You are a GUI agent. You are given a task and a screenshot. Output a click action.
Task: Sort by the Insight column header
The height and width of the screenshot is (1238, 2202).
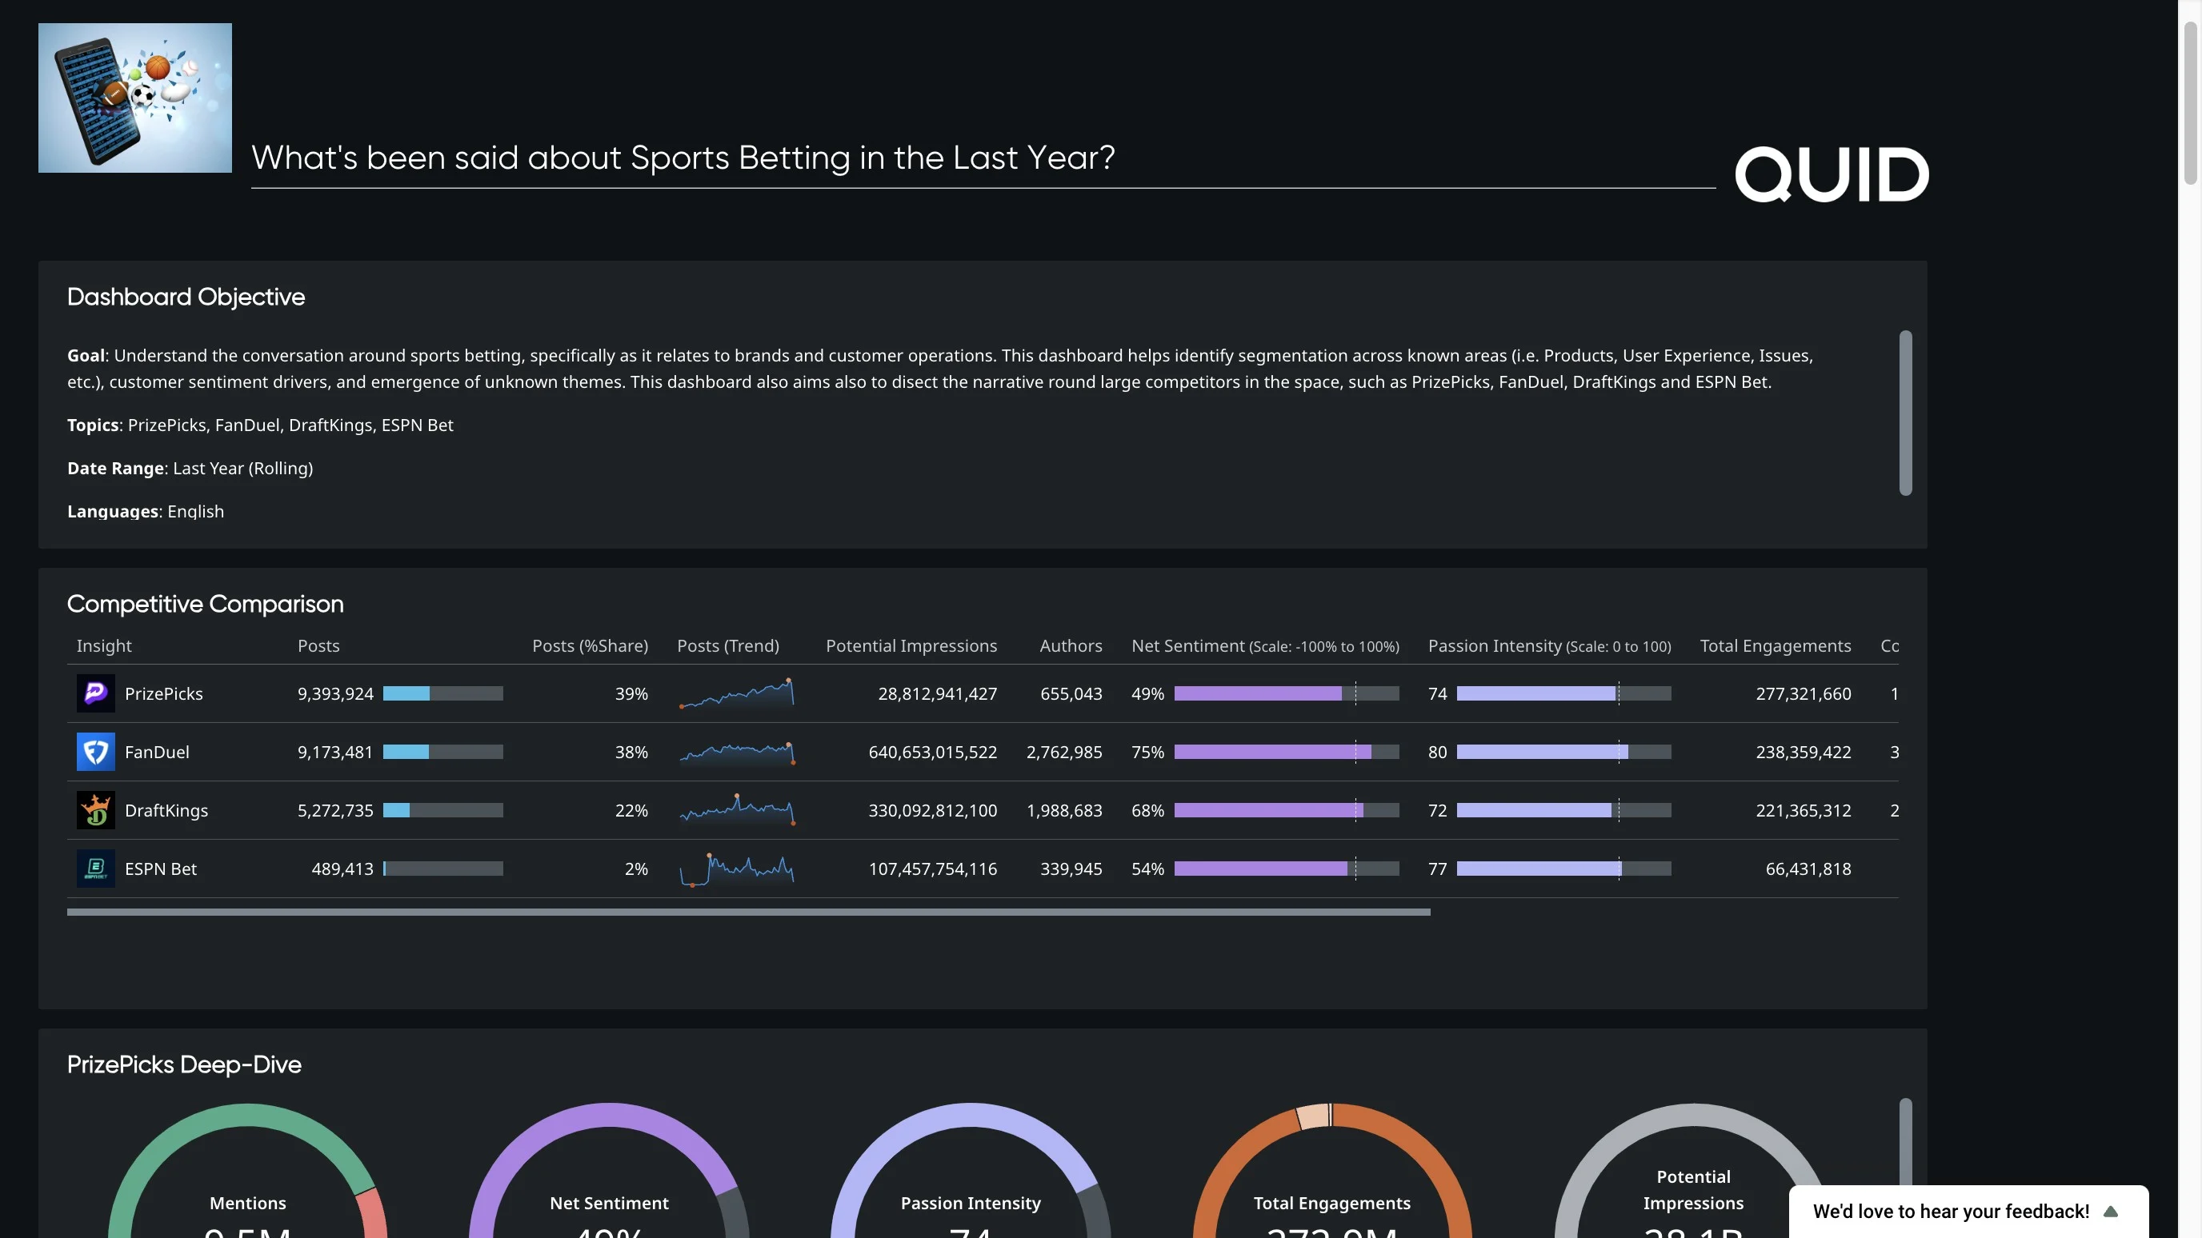[104, 646]
